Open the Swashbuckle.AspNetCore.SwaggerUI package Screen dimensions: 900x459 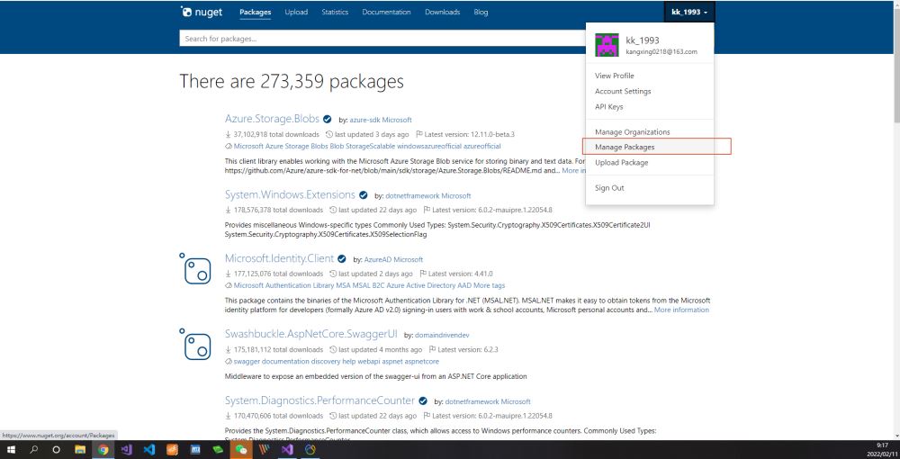(x=311, y=335)
